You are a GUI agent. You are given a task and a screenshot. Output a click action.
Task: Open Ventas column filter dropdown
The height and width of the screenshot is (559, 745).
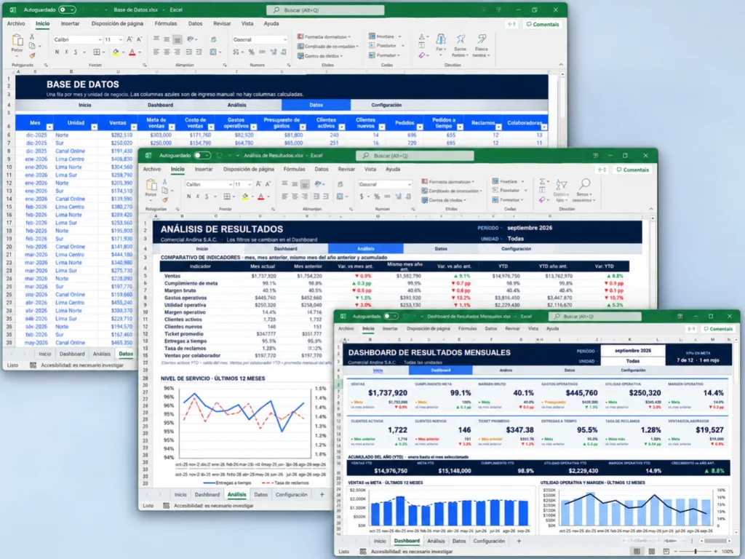pos(134,127)
